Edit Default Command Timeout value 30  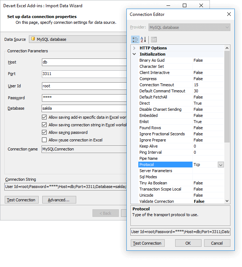point(208,91)
